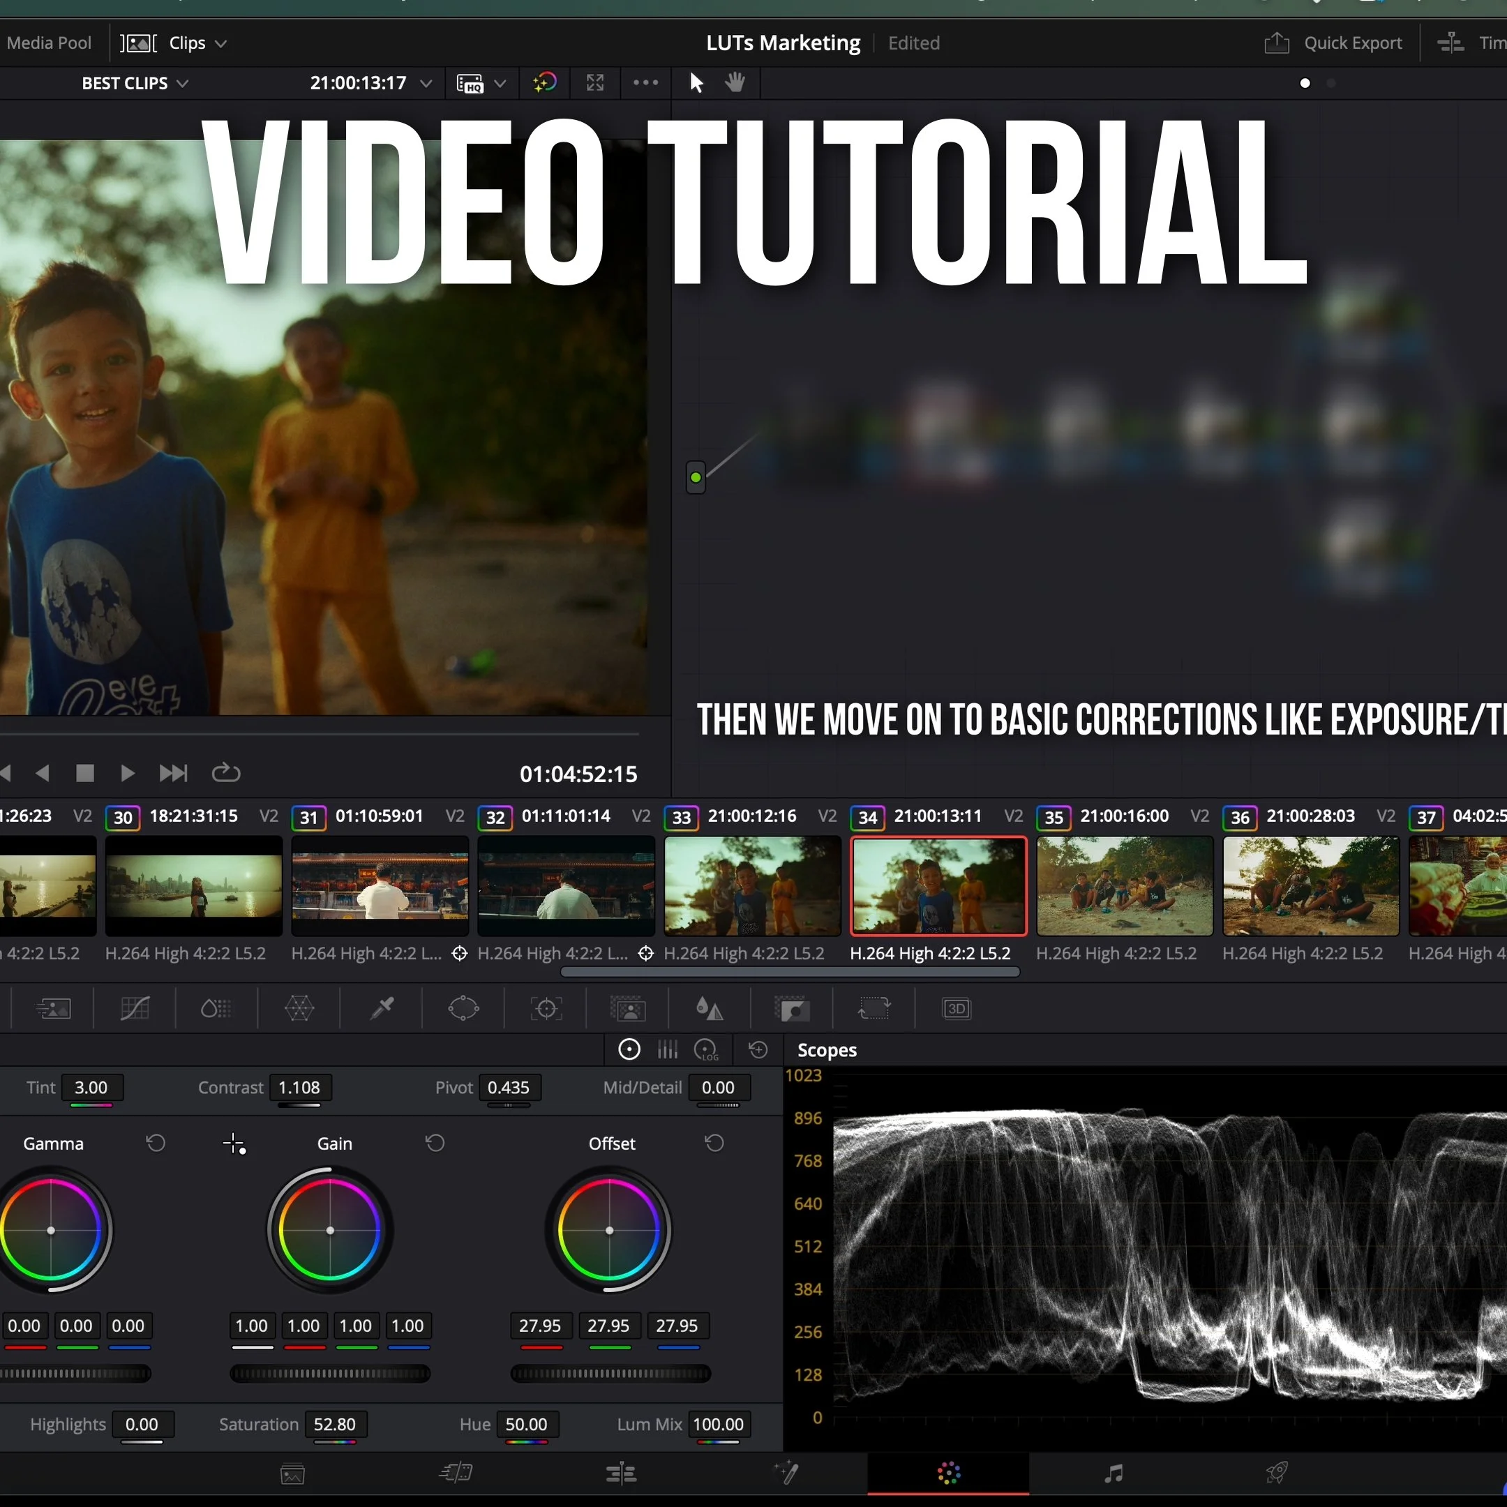Open the Media Pool panel
The width and height of the screenshot is (1507, 1507).
coord(48,43)
